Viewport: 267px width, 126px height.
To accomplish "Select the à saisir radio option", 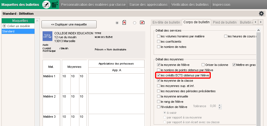I will point(165,113).
